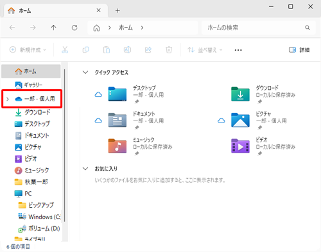Click the chevron before ホーム in address bar

110,28
